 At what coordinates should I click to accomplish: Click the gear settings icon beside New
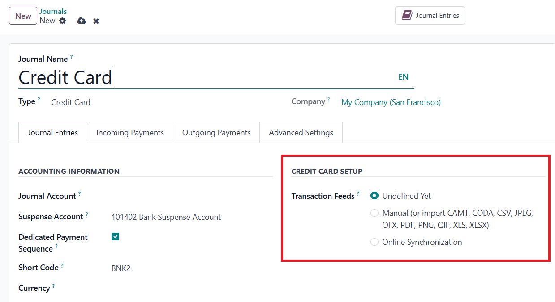point(62,21)
